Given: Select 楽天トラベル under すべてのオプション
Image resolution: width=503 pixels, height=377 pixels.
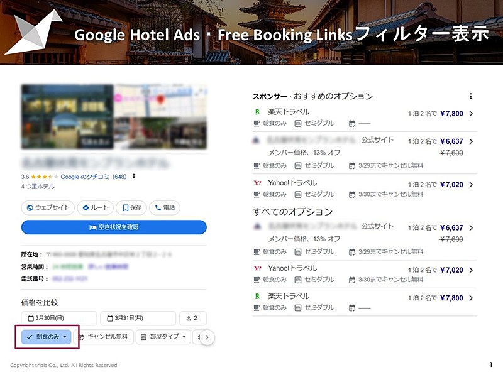Looking at the screenshot, I should click(289, 296).
